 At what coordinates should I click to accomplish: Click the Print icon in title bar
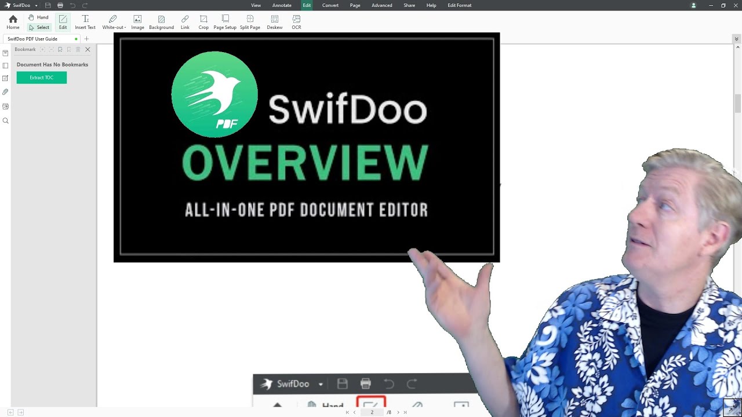pos(60,5)
